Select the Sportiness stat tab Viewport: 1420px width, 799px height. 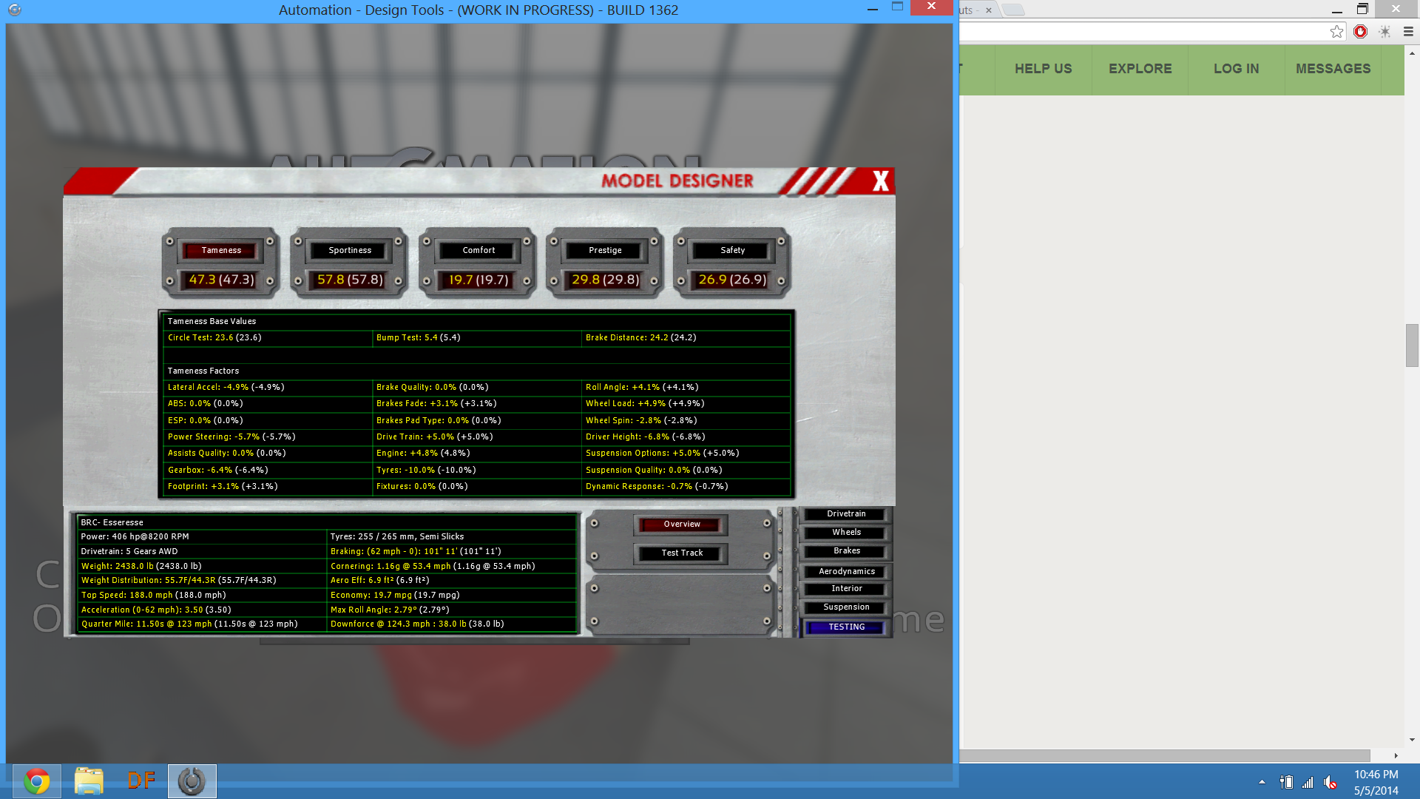tap(350, 250)
